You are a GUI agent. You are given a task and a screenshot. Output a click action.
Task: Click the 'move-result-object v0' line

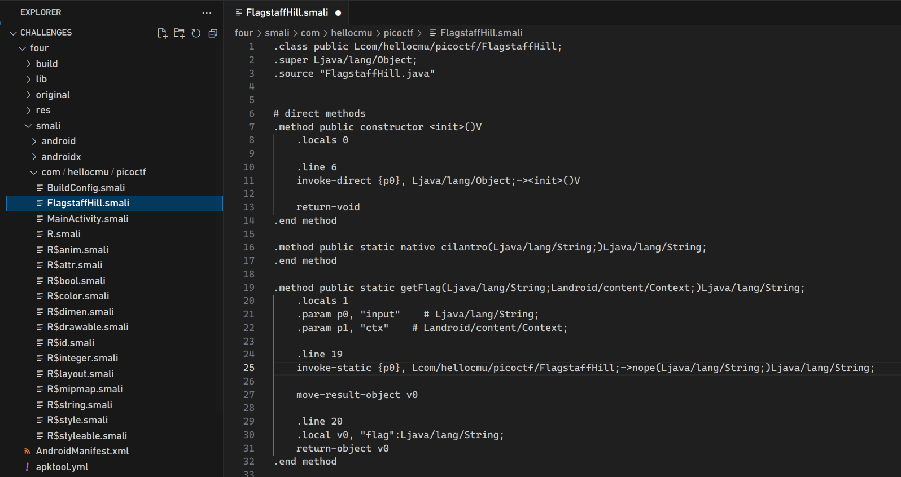click(357, 395)
